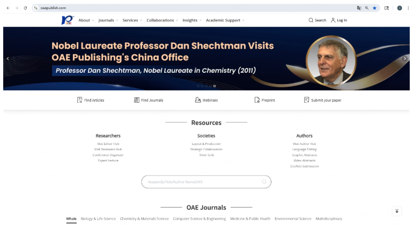Select the last carousel indicator dot

215,86
